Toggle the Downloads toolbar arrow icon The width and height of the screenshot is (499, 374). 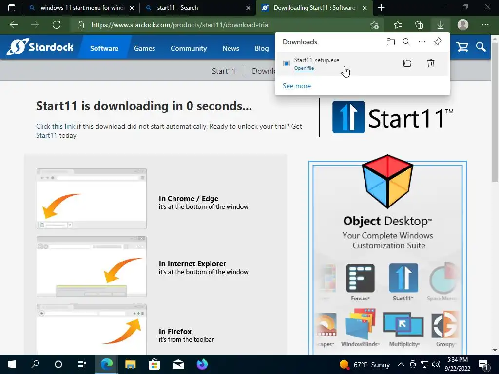[441, 25]
